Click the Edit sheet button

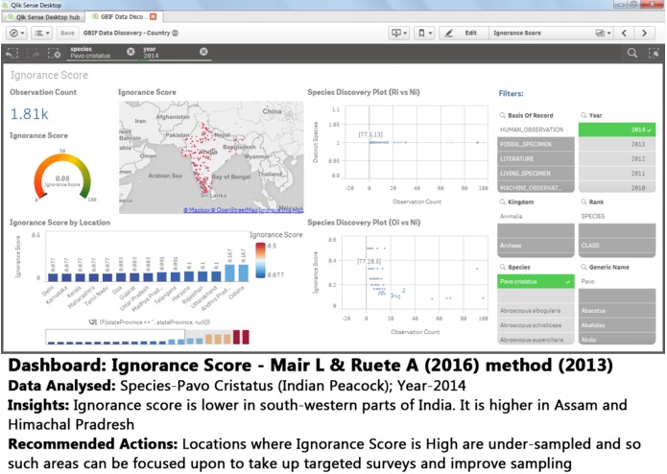[464, 33]
